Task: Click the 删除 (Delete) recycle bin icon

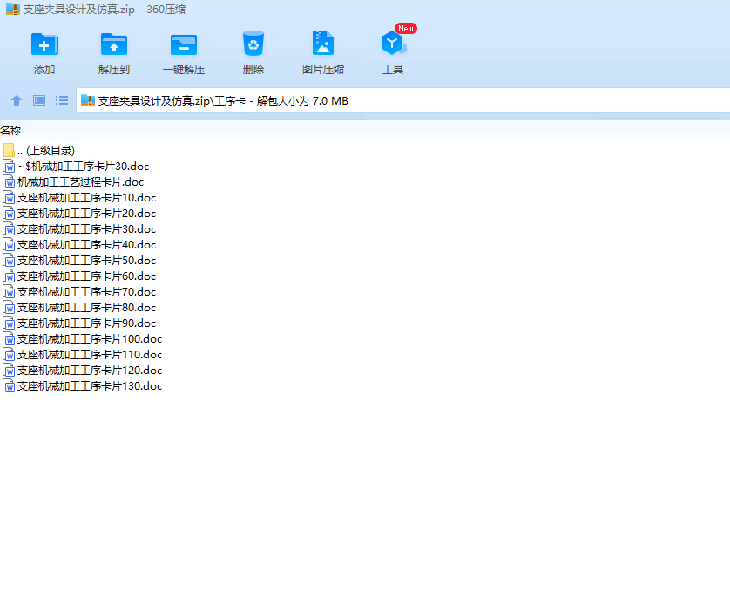Action: (253, 44)
